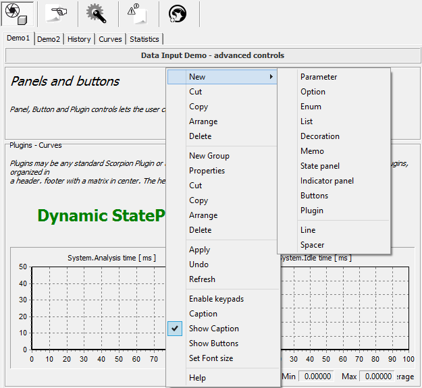Image resolution: width=422 pixels, height=388 pixels.
Task: Open the gear and wrench settings icon
Action: point(97,13)
